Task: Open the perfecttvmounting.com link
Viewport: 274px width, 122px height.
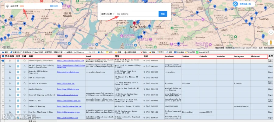Action: (x=69, y=106)
